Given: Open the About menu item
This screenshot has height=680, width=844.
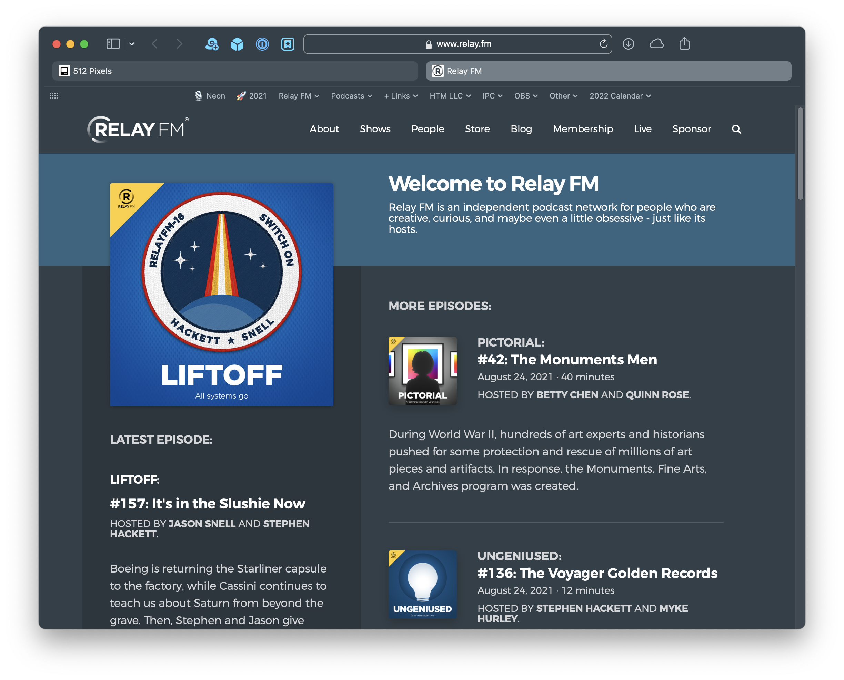Looking at the screenshot, I should [x=324, y=129].
